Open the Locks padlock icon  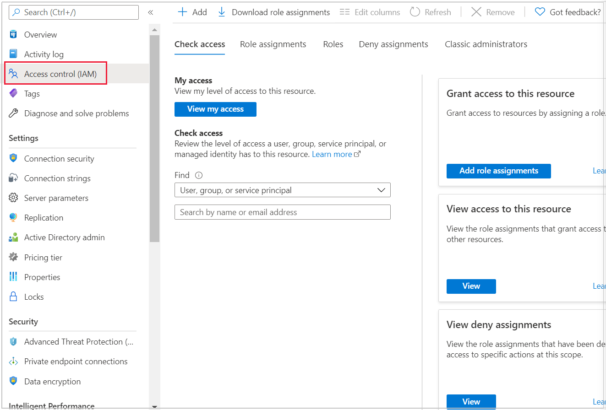coord(13,297)
